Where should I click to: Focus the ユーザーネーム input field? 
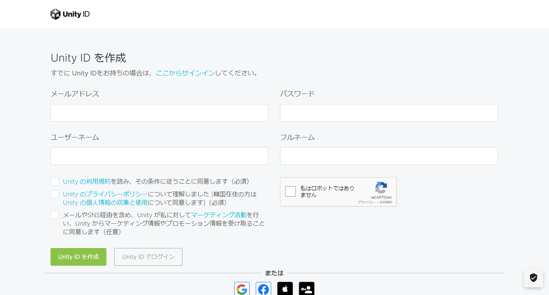click(x=159, y=156)
